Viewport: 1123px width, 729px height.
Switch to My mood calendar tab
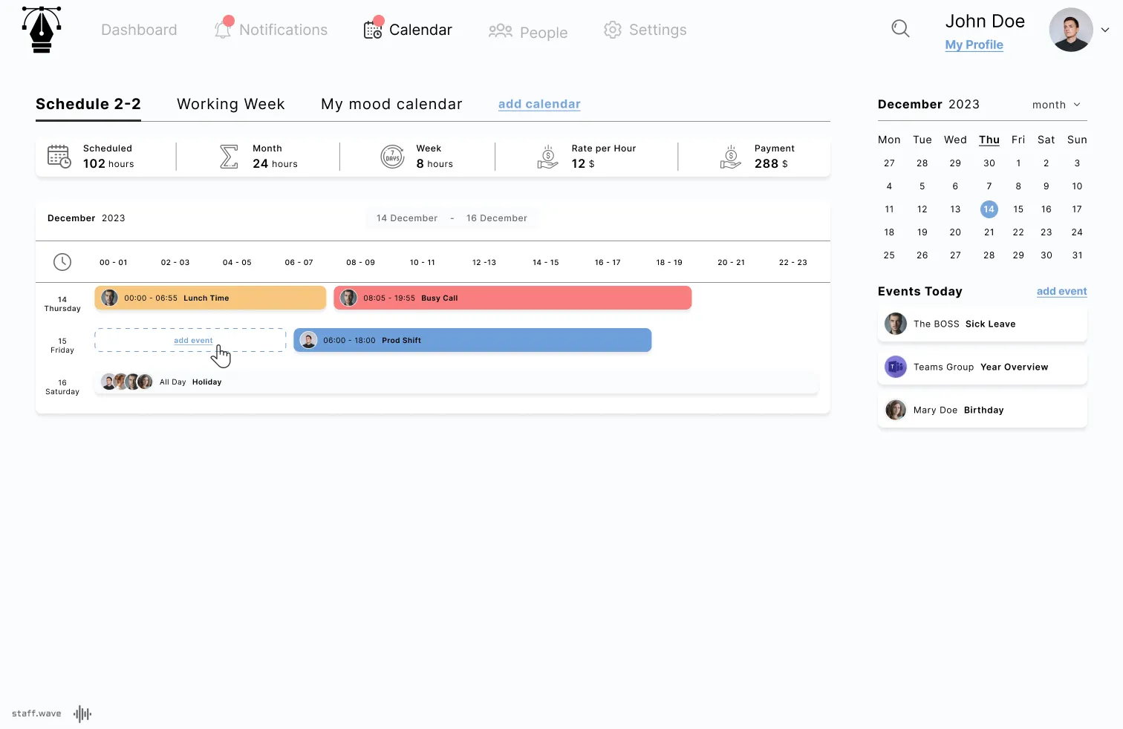tap(391, 104)
